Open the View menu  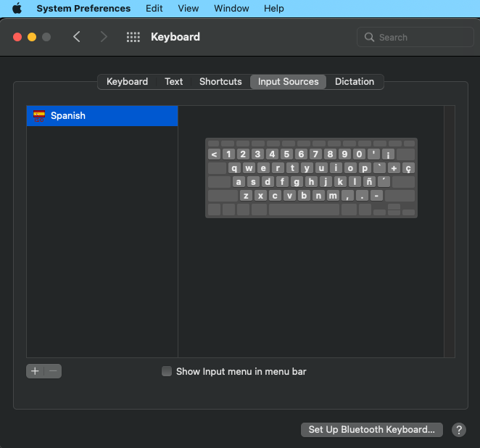point(189,8)
